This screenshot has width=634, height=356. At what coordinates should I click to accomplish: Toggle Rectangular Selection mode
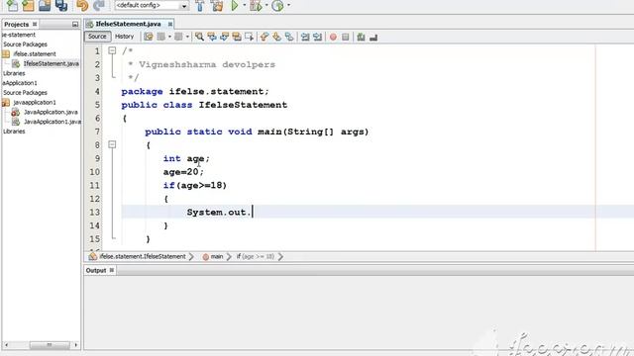[249, 37]
